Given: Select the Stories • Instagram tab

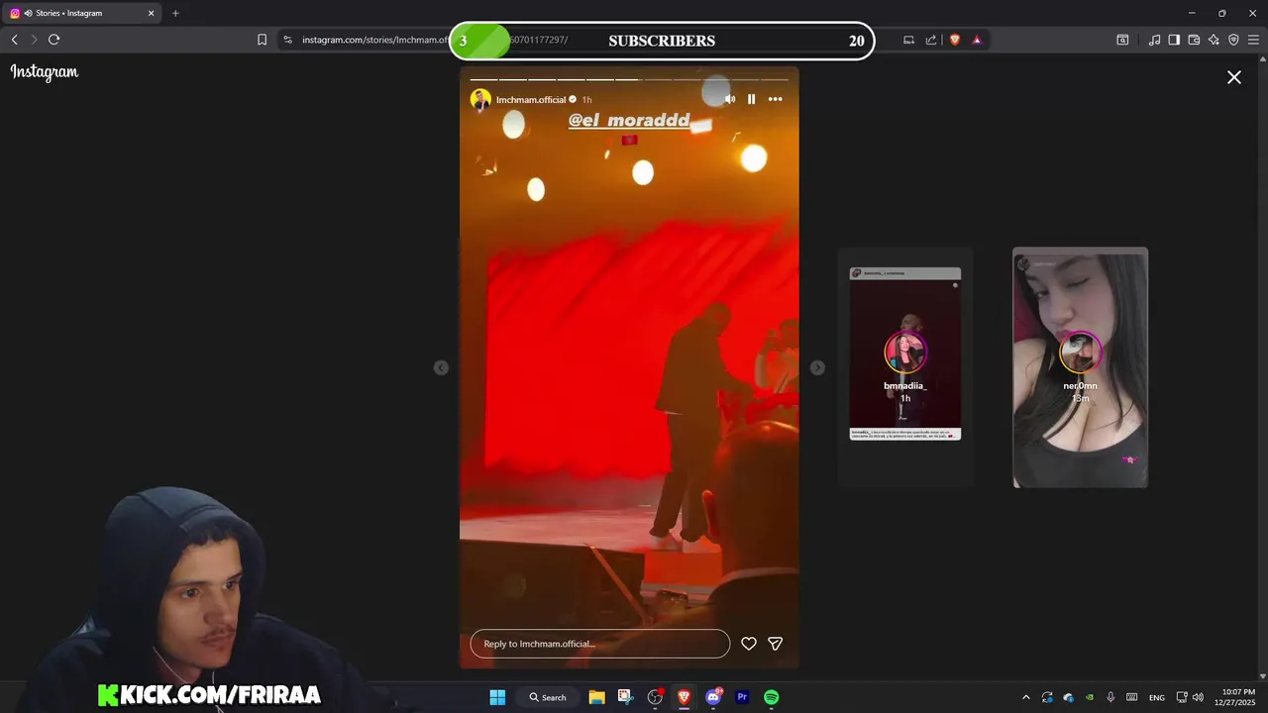Looking at the screenshot, I should click(83, 13).
